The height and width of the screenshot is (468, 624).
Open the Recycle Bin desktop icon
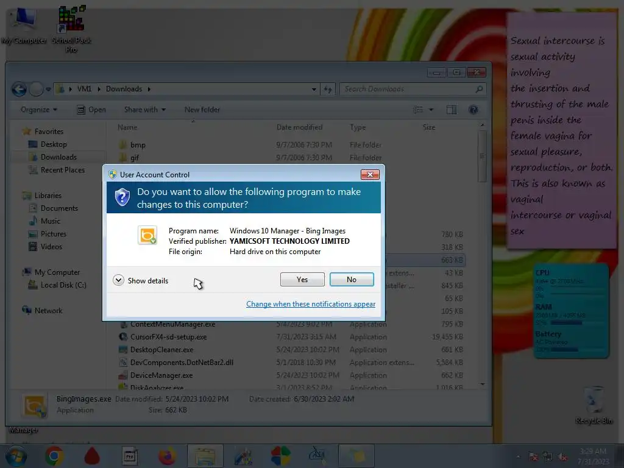click(x=594, y=405)
